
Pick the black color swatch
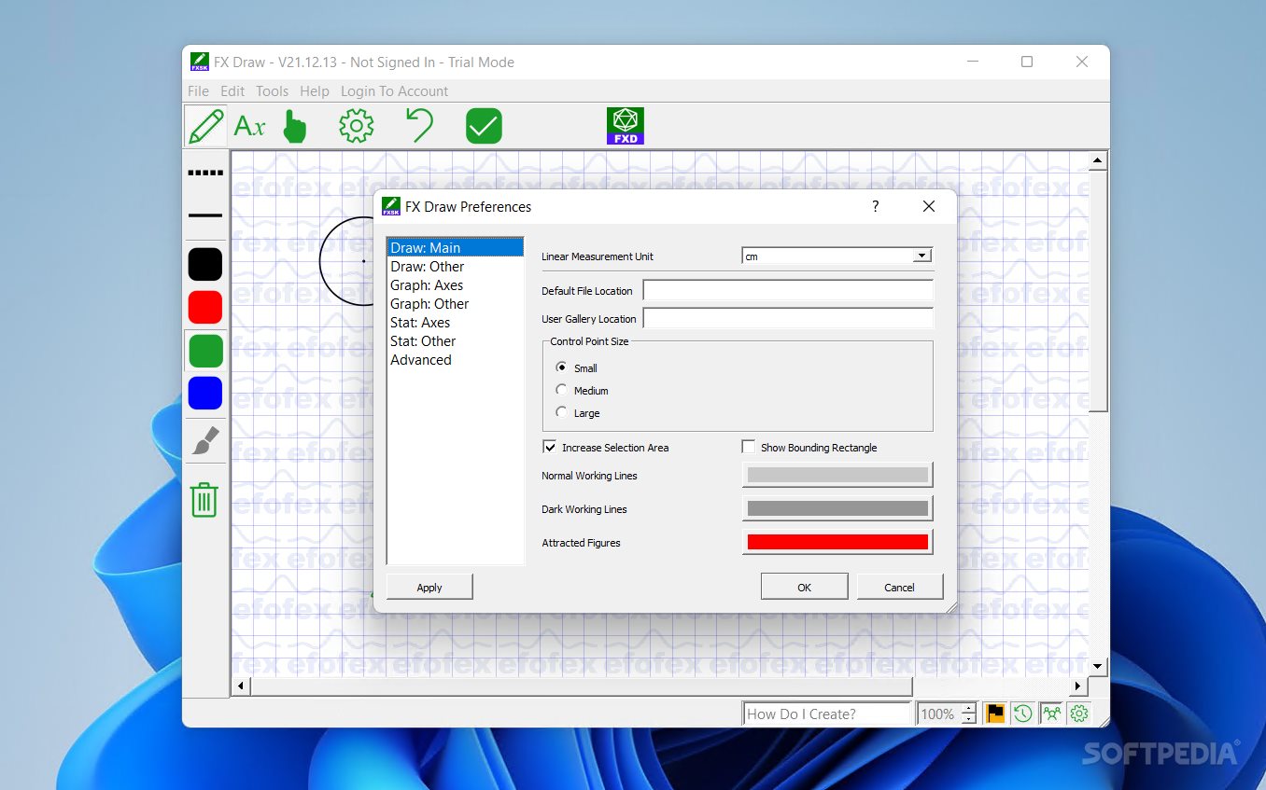pos(205,264)
